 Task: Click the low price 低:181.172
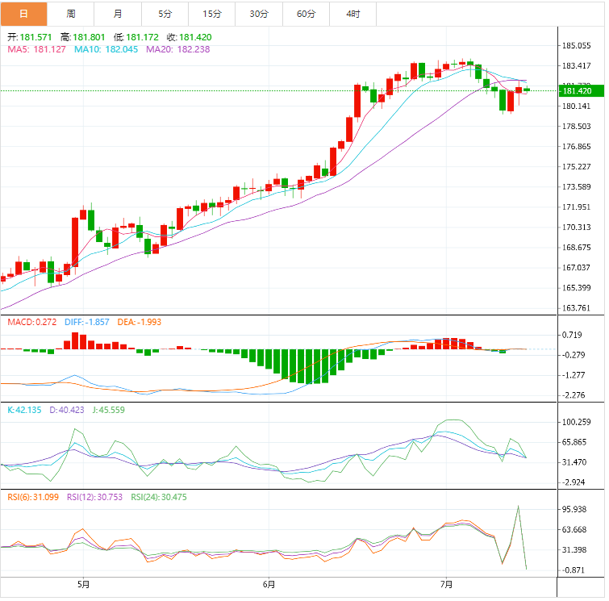(x=136, y=37)
